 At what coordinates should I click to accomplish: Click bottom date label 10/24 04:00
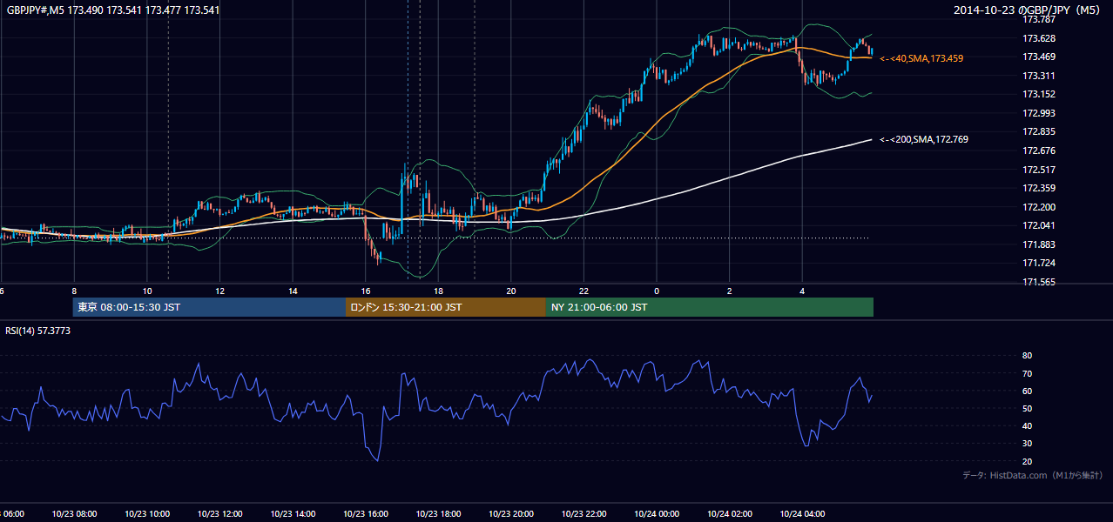802,514
